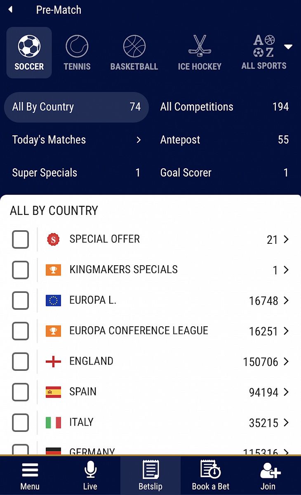
Task: Check the England checkbox
Action: coord(21,362)
